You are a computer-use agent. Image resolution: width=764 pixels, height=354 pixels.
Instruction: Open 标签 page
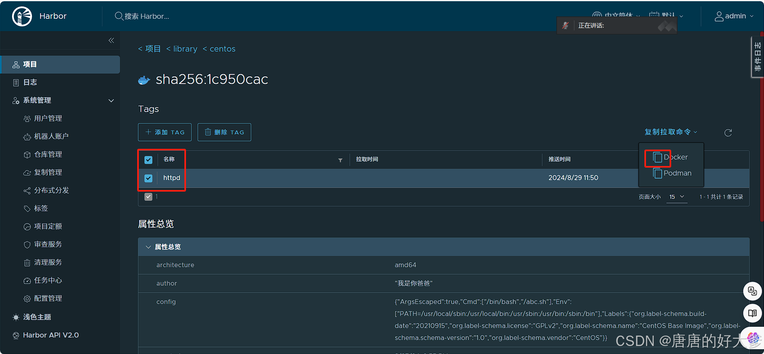tap(41, 208)
